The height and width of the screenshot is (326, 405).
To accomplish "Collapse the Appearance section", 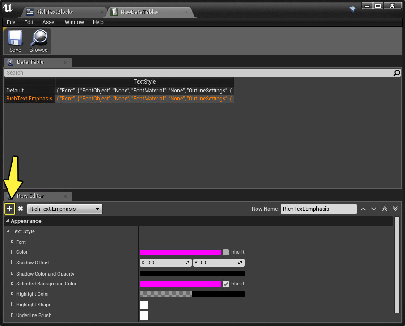I will tap(7, 221).
